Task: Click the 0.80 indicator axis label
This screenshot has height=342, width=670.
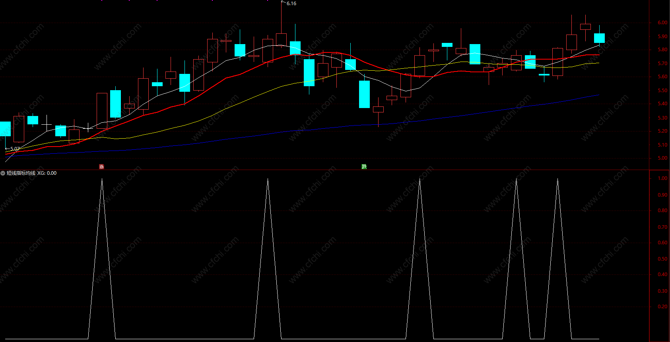Action: pyautogui.click(x=662, y=211)
